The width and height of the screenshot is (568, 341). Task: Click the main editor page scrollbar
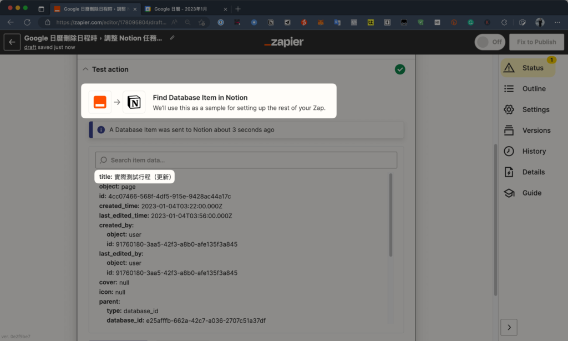click(x=495, y=220)
